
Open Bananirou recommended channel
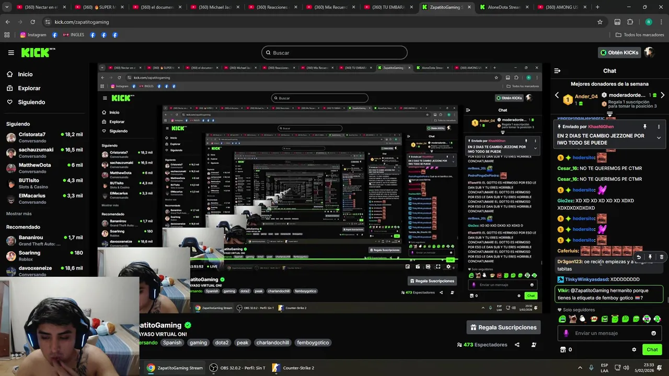coord(44,241)
